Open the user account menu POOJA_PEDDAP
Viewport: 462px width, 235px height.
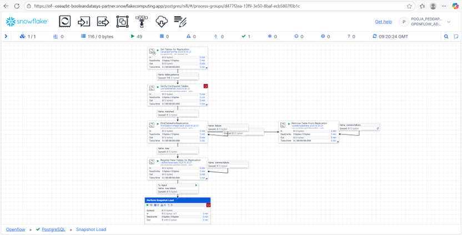tap(427, 22)
